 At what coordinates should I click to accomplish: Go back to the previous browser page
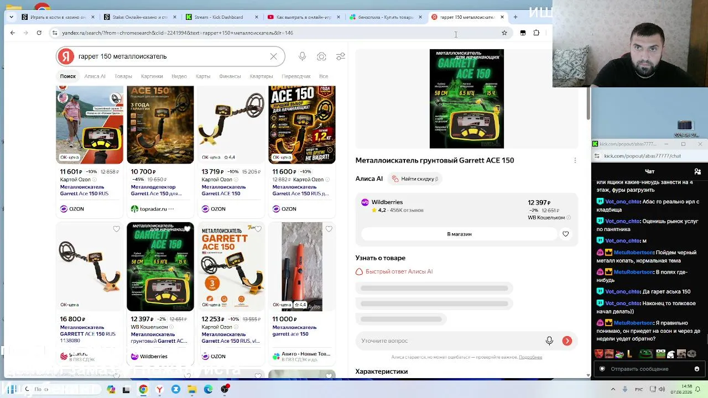(13, 33)
